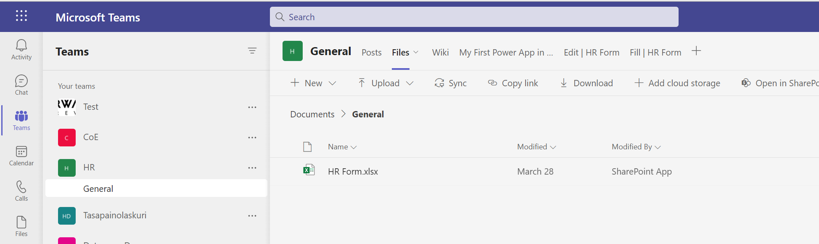Open the Calendar app icon
This screenshot has width=819, height=244.
(x=21, y=156)
